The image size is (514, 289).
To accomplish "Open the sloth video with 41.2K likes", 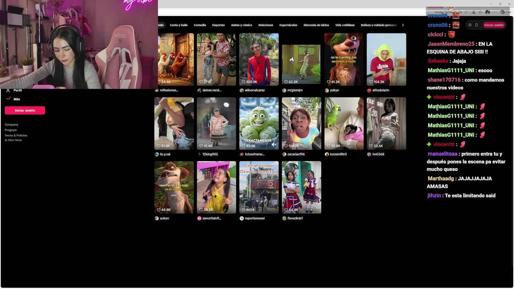I will pos(344,59).
